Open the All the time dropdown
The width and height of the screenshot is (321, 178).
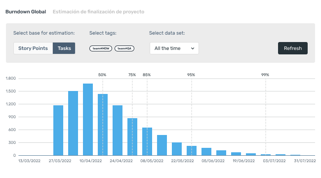(174, 48)
